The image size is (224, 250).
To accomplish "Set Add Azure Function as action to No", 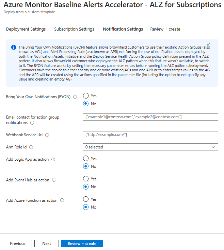I will pos(86,207).
